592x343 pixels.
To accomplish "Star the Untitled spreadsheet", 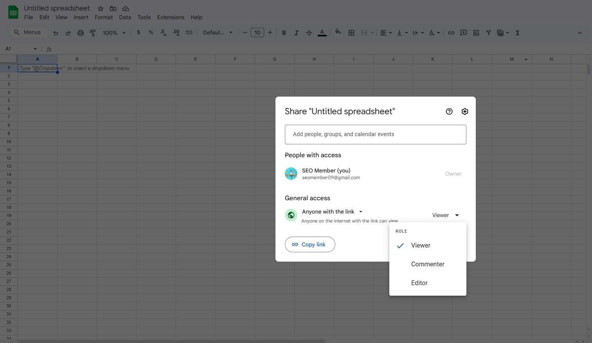I will (x=101, y=9).
